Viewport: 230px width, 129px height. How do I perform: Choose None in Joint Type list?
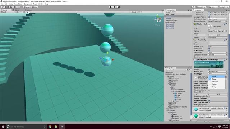pos(217,76)
